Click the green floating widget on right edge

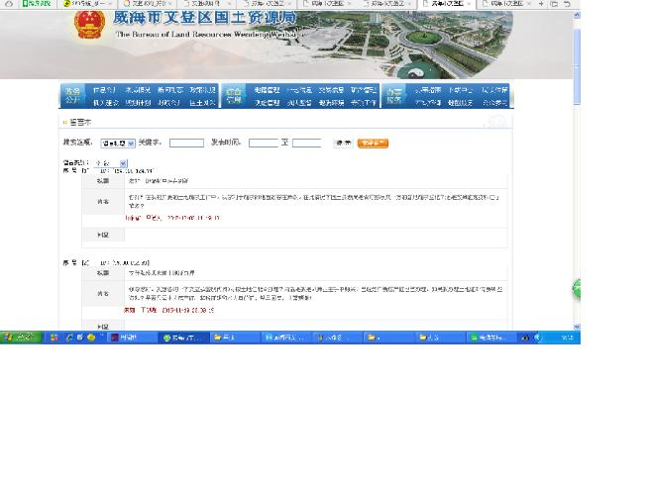coord(576,290)
